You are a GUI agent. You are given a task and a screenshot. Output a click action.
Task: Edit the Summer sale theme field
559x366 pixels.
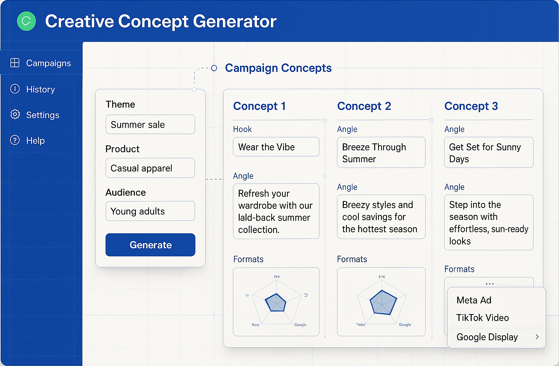point(150,124)
